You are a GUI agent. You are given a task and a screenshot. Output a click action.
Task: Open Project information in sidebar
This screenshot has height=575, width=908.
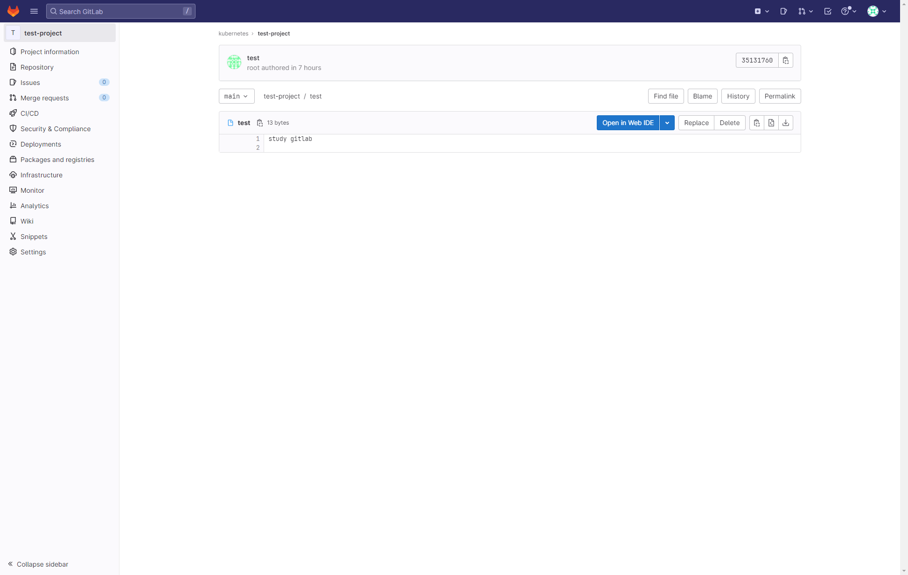tap(60, 52)
